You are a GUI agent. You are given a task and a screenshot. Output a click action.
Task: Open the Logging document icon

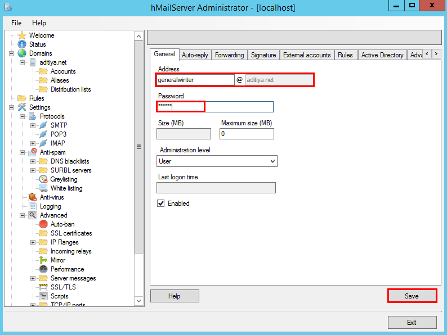pyautogui.click(x=33, y=206)
